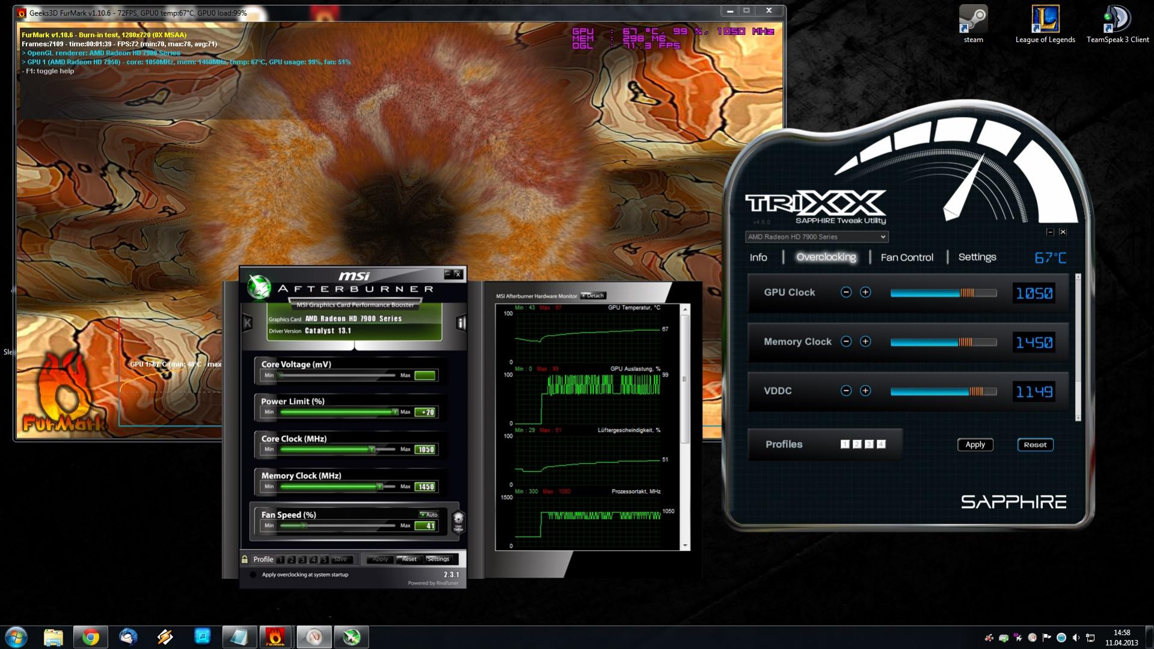Select Afterburner profile slot 5
This screenshot has width=1154, height=649.
[x=324, y=559]
